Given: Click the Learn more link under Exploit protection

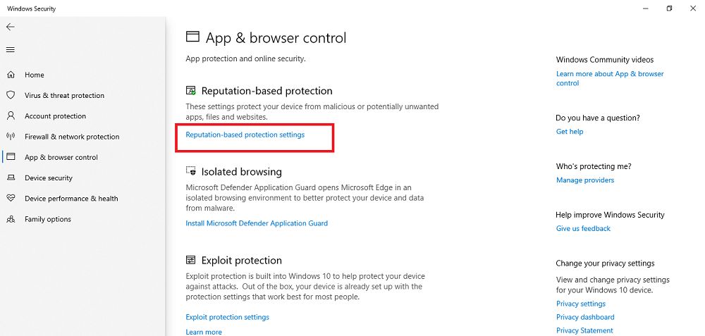Looking at the screenshot, I should coord(204,332).
